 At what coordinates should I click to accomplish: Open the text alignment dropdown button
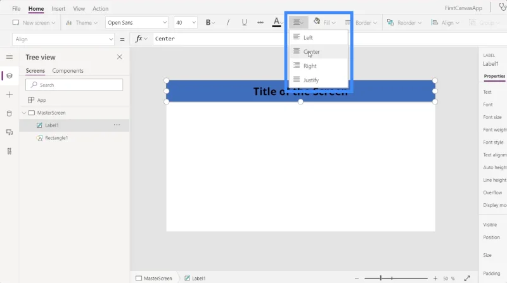(x=298, y=22)
